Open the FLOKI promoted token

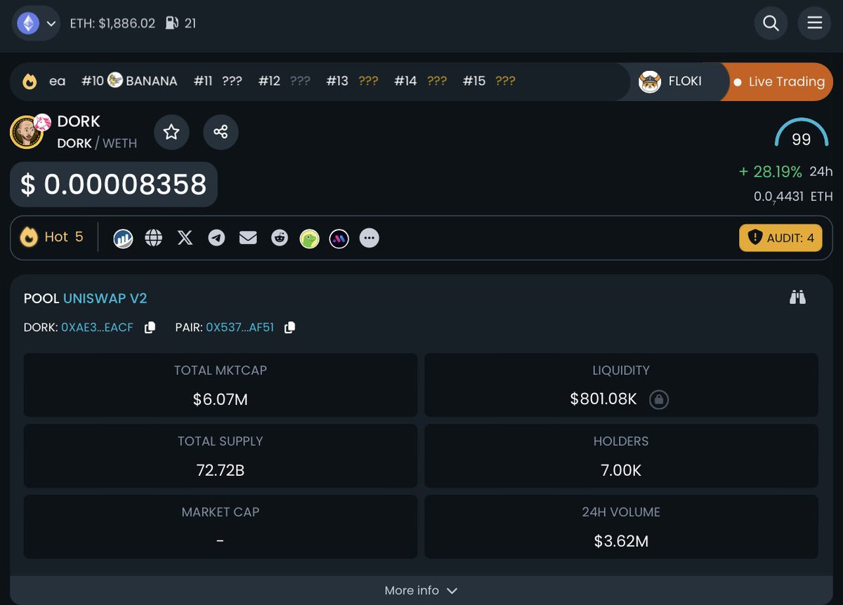tap(670, 81)
